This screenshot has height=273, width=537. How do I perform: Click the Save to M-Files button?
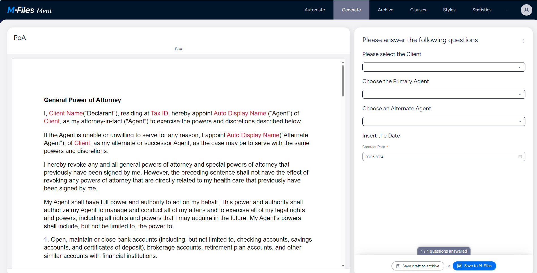point(474,266)
